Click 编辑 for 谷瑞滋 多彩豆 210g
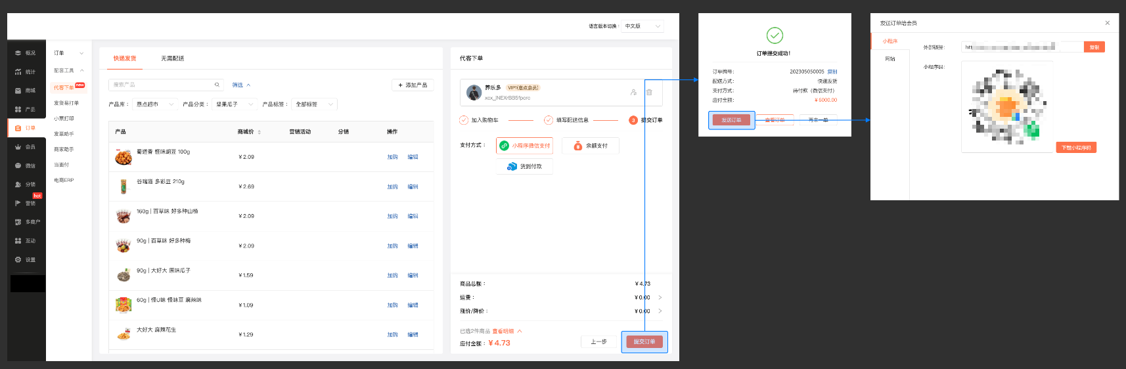The image size is (1126, 369). 413,187
